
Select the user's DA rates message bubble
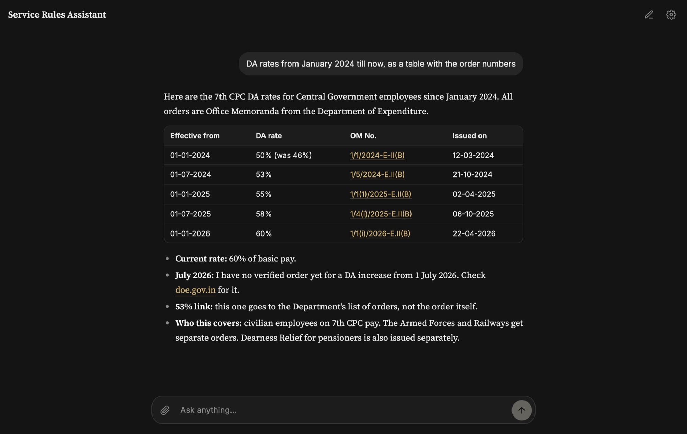click(381, 64)
